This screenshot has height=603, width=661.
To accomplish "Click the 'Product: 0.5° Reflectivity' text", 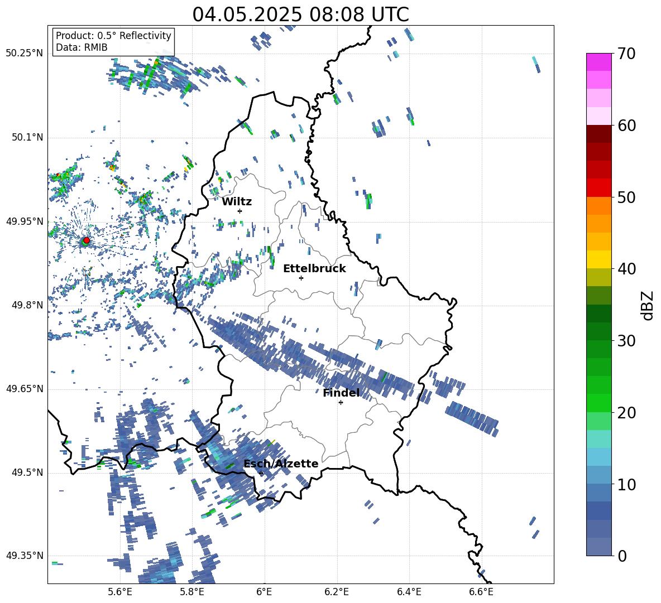I will (x=113, y=36).
